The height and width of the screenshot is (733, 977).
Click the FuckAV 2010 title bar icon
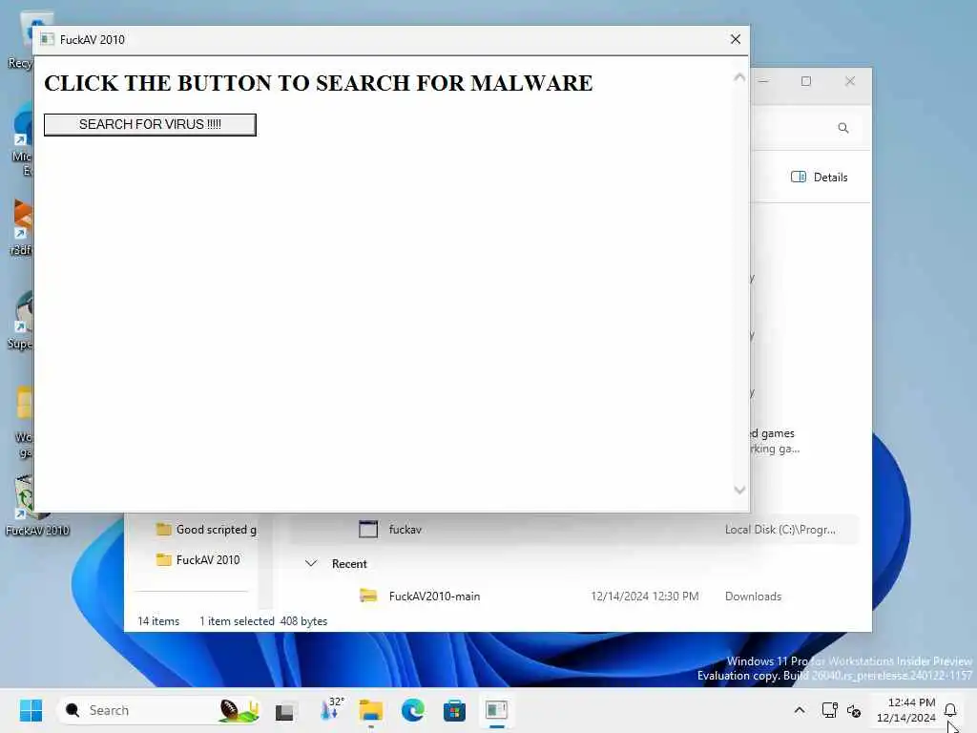pos(47,39)
